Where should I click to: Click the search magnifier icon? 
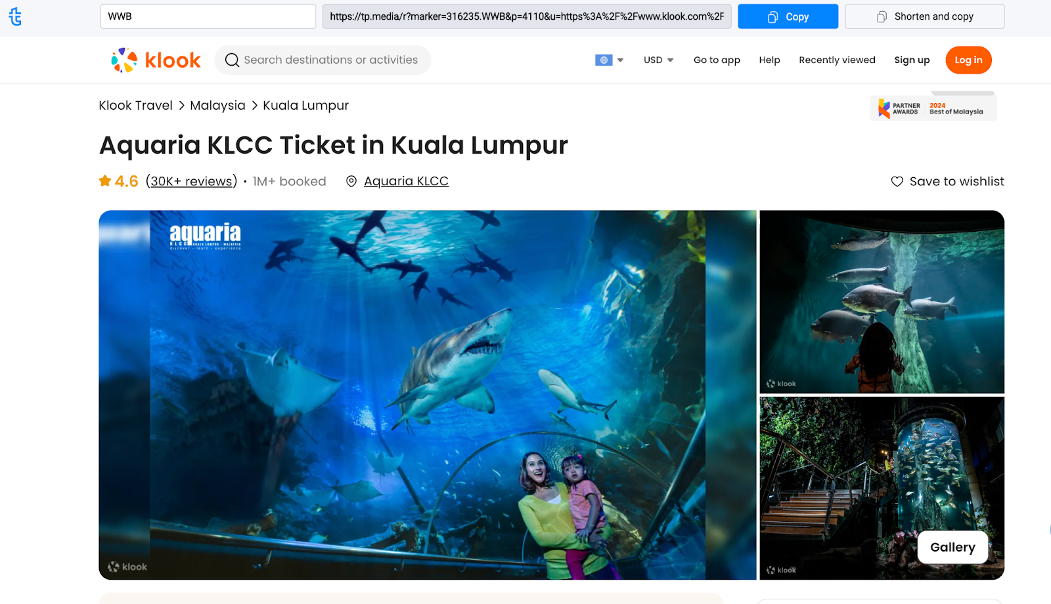pyautogui.click(x=232, y=60)
